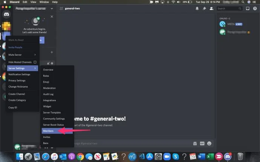This screenshot has height=162, width=260.
Task: Open the Help menu in menu bar
Action: pyautogui.click(x=55, y=2)
